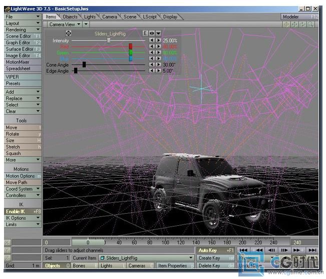Screen dimensions: 326x279
Task: Click the E envelope button on slider panel
Action: tap(145, 33)
